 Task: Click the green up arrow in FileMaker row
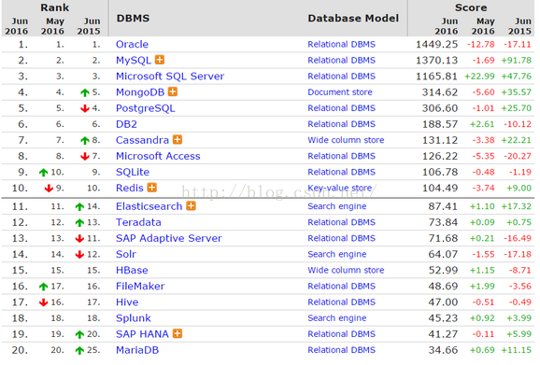pyautogui.click(x=43, y=287)
